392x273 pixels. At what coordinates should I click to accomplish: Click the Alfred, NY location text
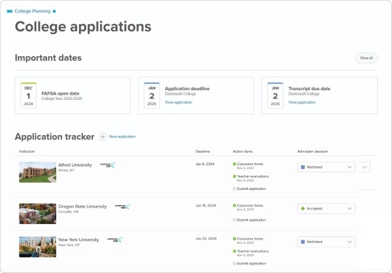[x=66, y=170]
